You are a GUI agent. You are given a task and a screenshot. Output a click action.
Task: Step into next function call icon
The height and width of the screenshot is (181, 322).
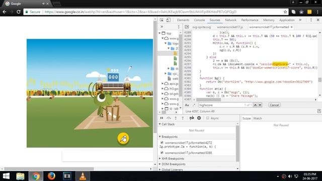[x=176, y=118]
